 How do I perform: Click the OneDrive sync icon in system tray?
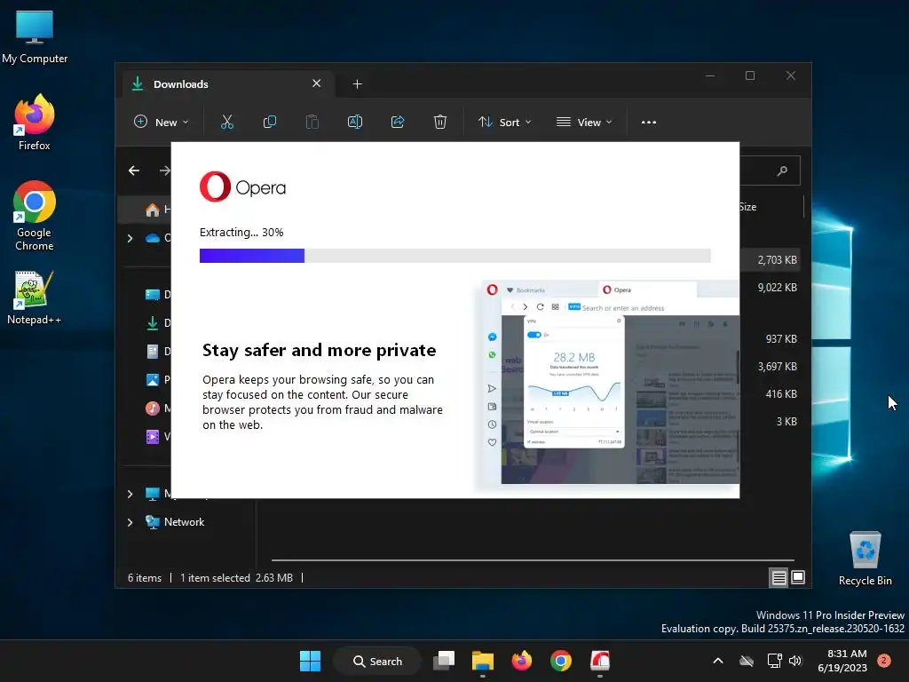(747, 661)
